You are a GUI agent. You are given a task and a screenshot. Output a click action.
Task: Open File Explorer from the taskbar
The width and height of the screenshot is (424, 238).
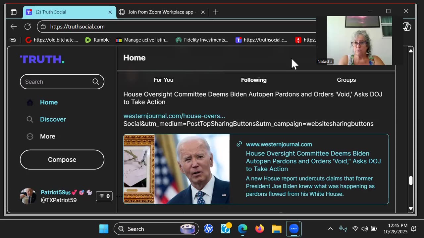pos(277,229)
